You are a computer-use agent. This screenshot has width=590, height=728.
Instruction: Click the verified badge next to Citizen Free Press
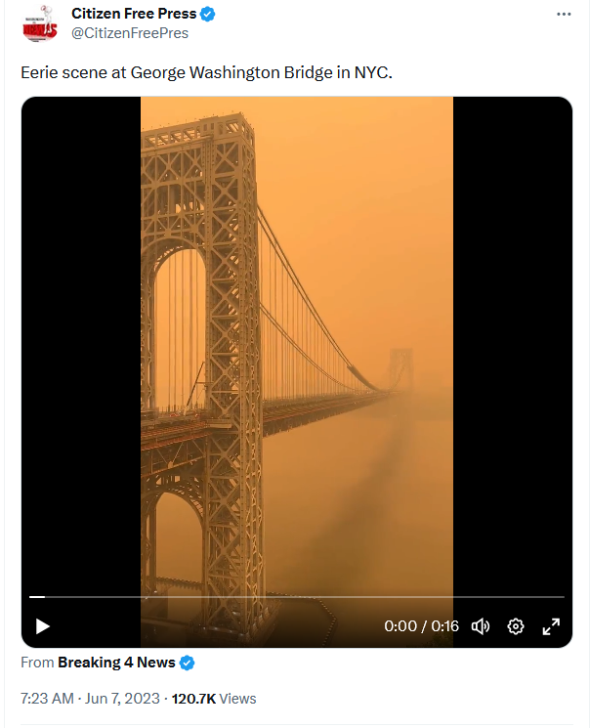click(207, 15)
